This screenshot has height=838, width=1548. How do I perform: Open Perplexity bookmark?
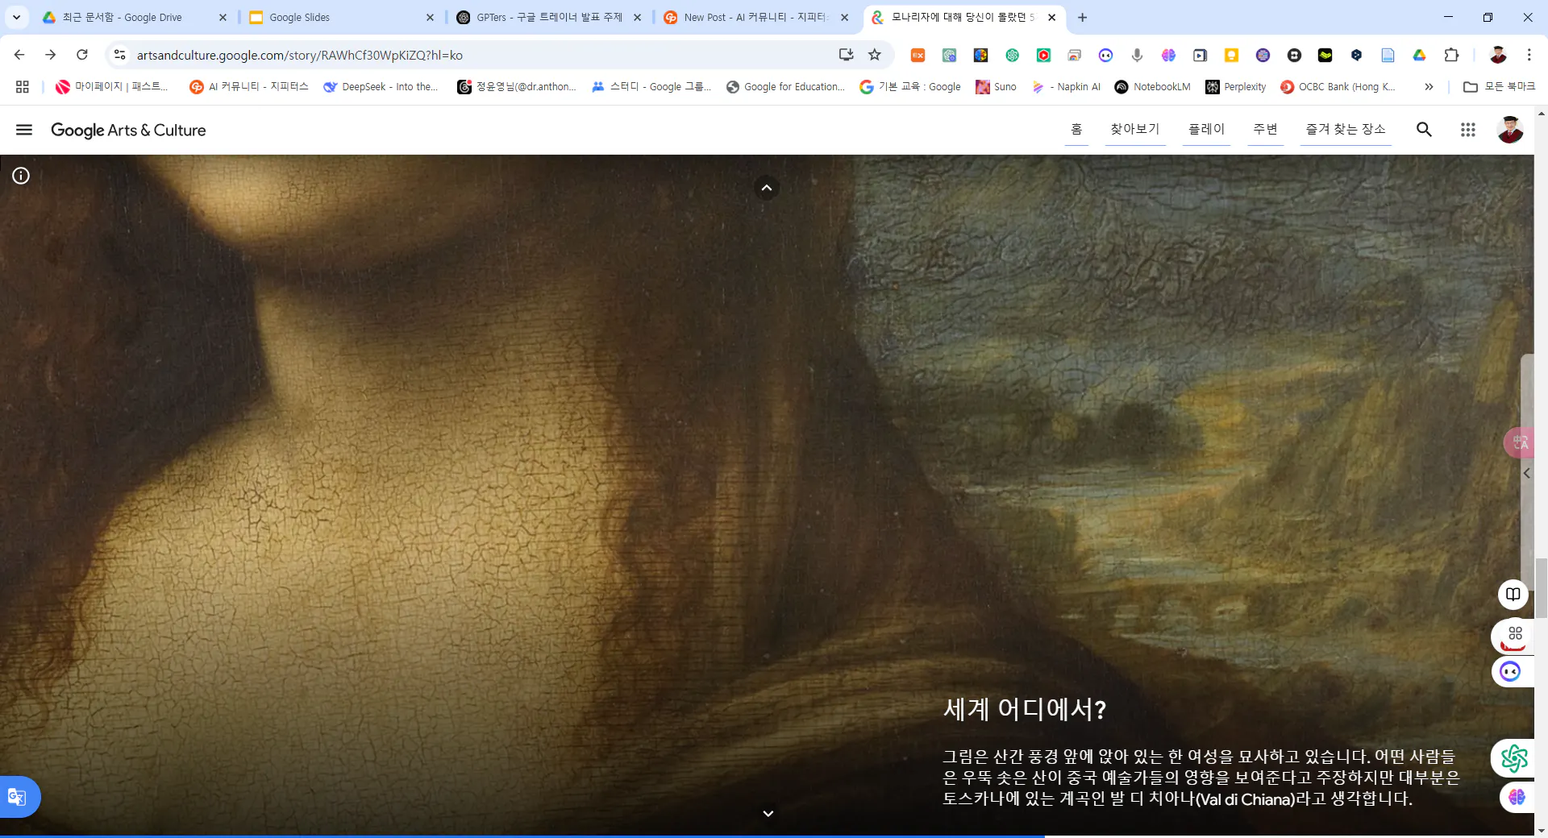(x=1236, y=86)
